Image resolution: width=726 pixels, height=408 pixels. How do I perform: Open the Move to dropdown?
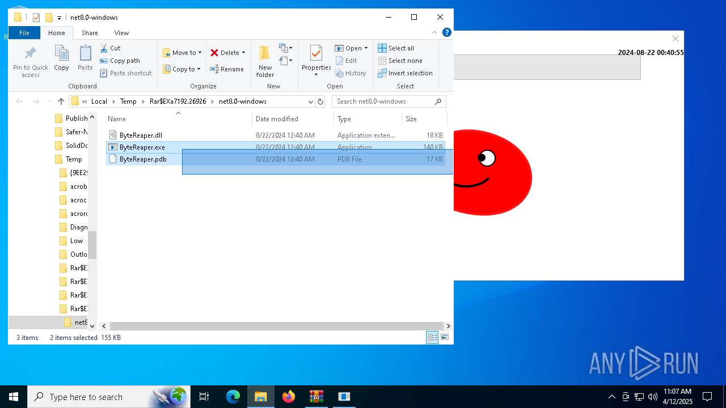(182, 53)
